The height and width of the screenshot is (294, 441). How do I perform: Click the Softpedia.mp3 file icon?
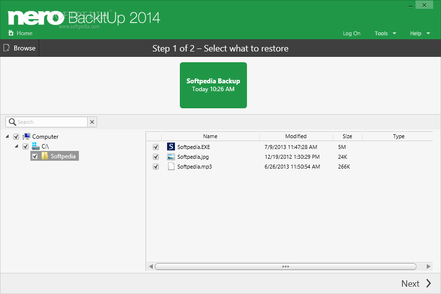(x=171, y=166)
